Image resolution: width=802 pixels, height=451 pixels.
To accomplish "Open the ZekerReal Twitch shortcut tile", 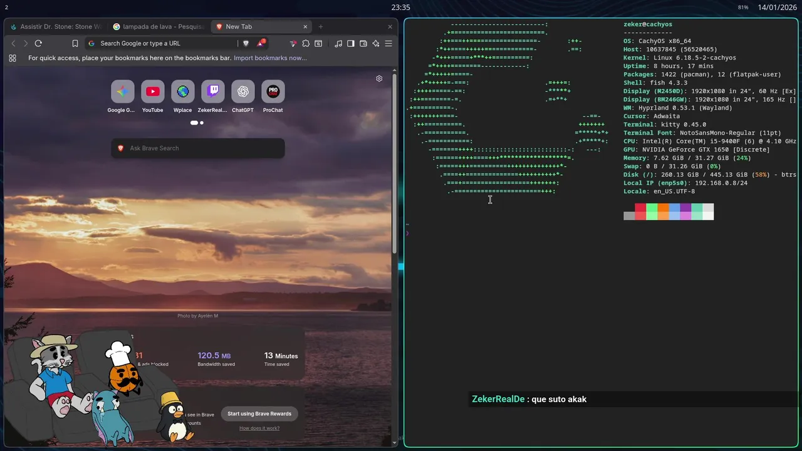I will (212, 96).
